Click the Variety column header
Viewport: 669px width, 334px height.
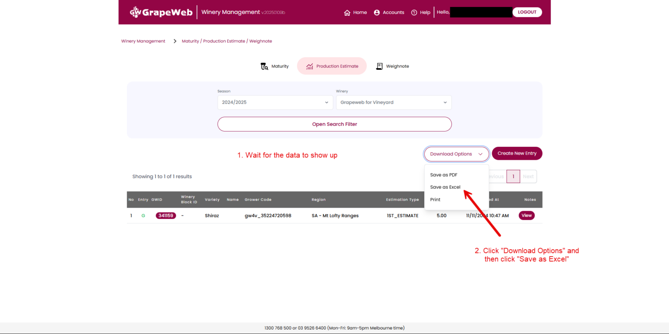click(x=212, y=200)
